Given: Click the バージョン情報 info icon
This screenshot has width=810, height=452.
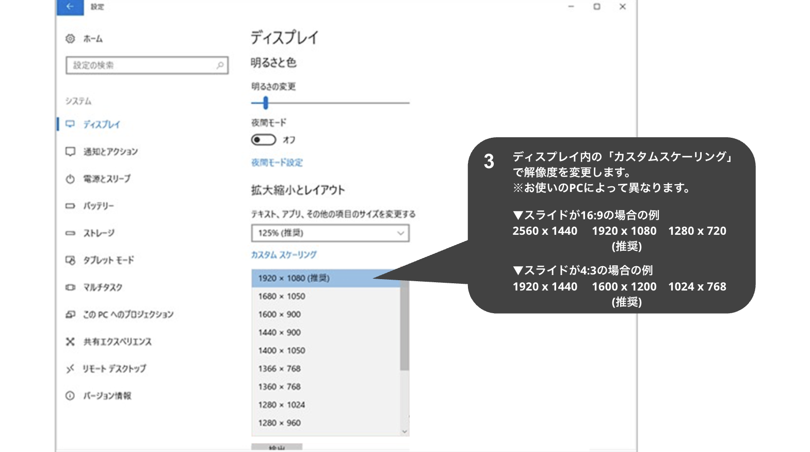Looking at the screenshot, I should (71, 396).
